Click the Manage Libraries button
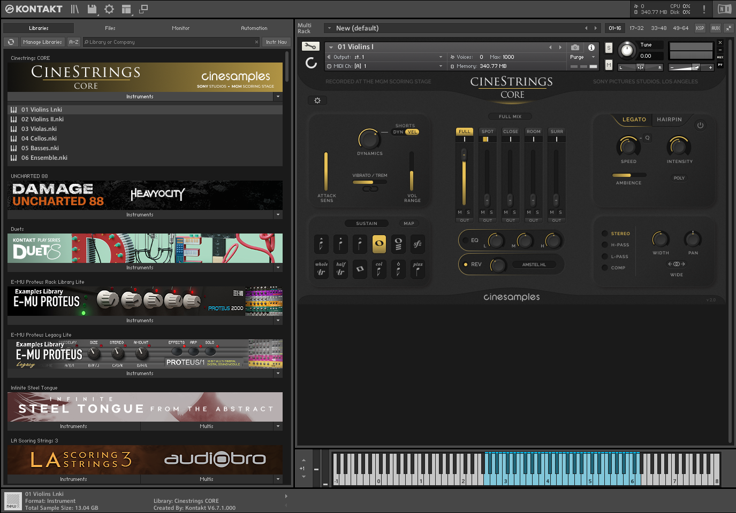The image size is (736, 513). (43, 42)
